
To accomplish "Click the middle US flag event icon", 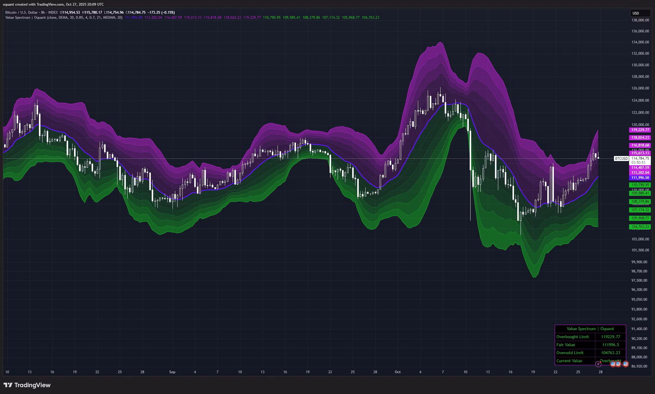I will (618, 364).
